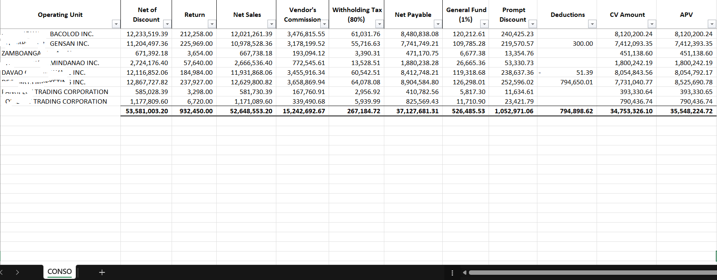Select the Deductions header cell

(567, 14)
